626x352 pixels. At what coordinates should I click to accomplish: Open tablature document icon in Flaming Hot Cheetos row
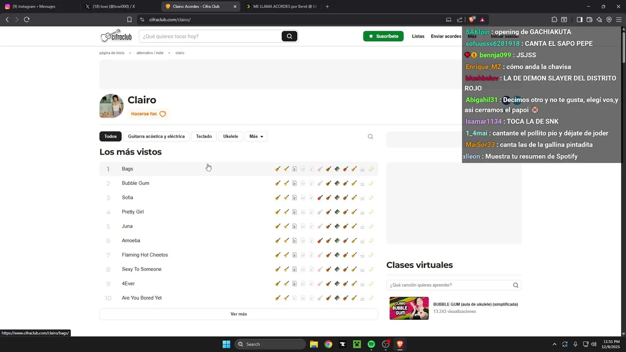pyautogui.click(x=294, y=255)
